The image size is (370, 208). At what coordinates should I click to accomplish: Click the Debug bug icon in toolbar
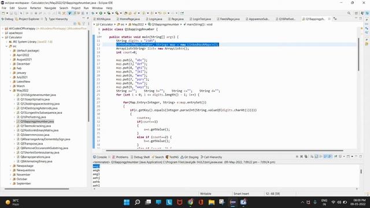click(93, 13)
